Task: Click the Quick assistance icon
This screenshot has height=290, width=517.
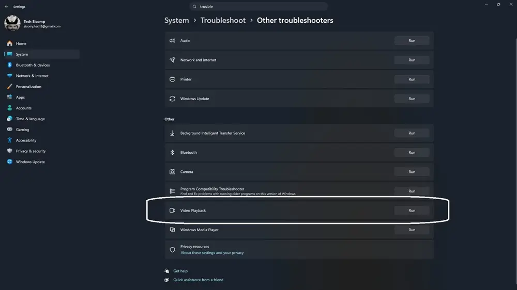Action: (x=167, y=280)
